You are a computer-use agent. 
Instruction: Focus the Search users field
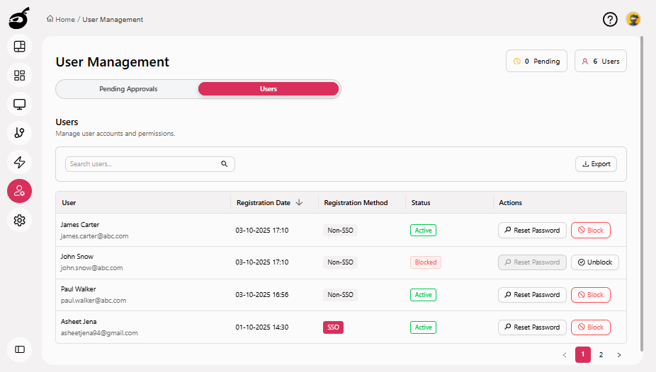[149, 164]
